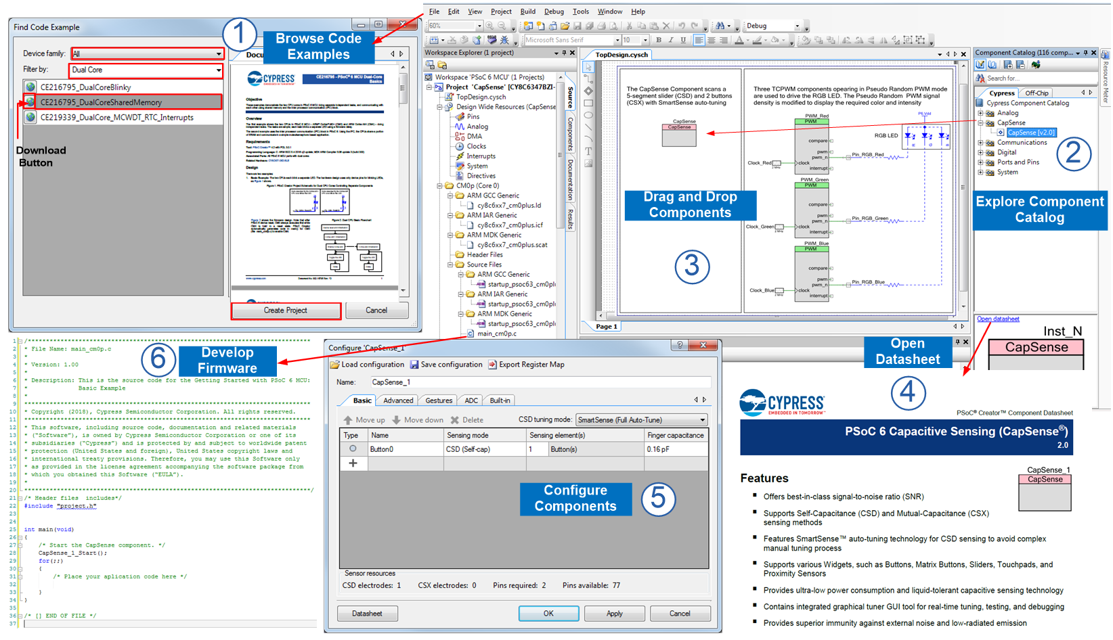Click the component Name input field
The image size is (1113, 640).
[540, 382]
